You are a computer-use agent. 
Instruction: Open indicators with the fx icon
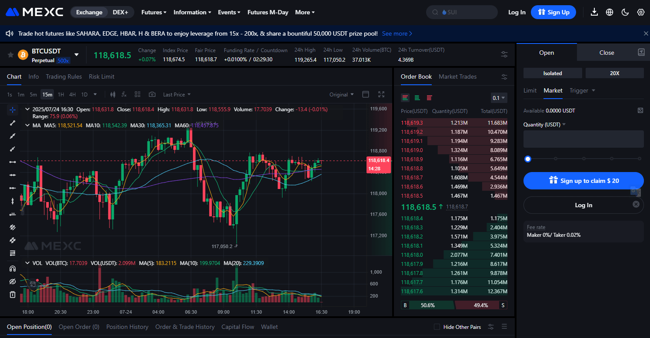tap(124, 94)
